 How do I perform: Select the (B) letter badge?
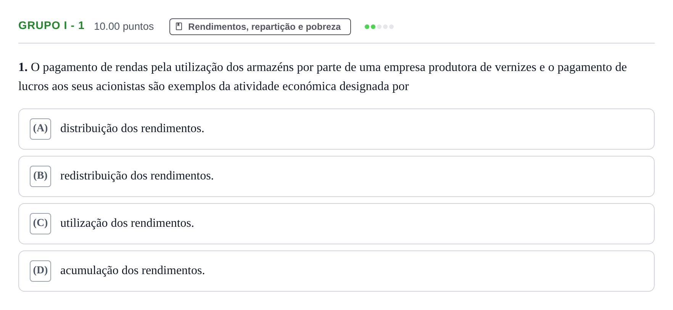point(40,176)
